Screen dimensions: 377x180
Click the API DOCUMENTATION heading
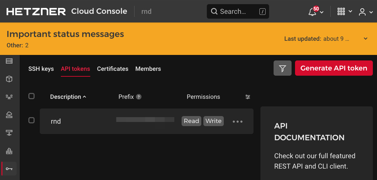(309, 132)
